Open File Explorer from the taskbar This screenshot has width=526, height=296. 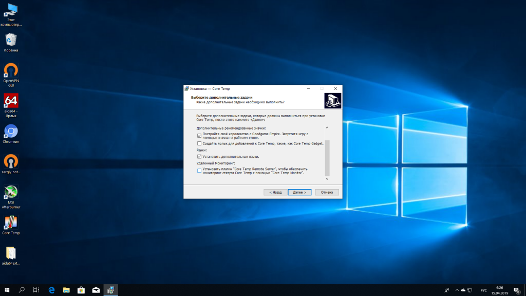click(66, 290)
